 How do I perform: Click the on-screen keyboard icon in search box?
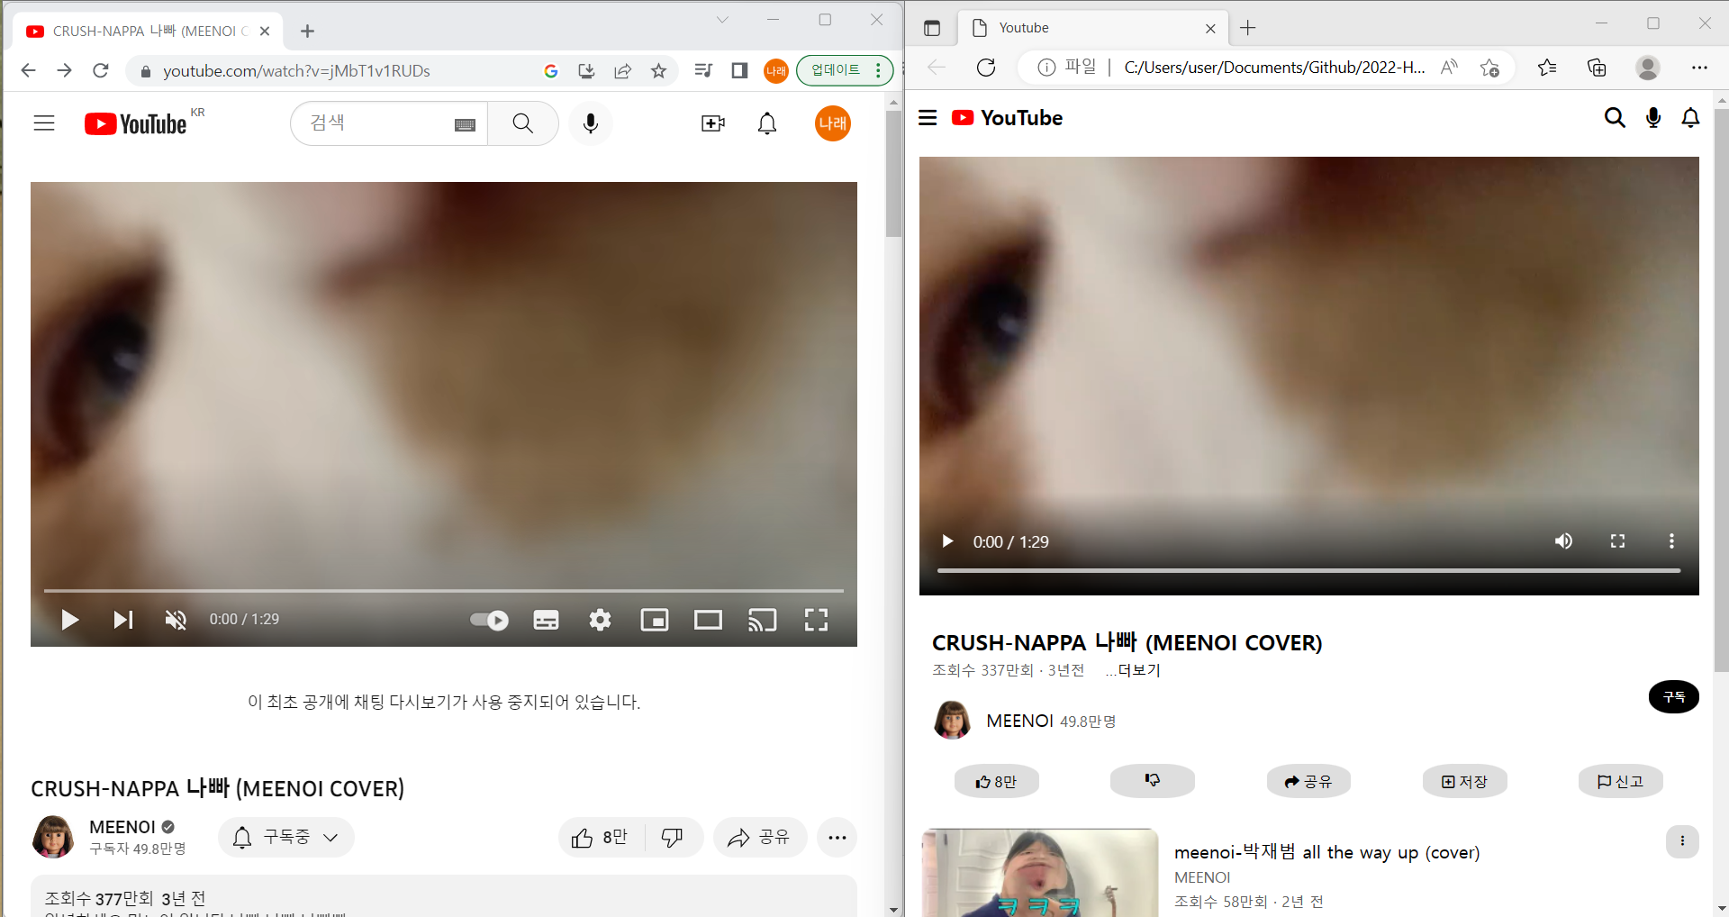tap(465, 124)
